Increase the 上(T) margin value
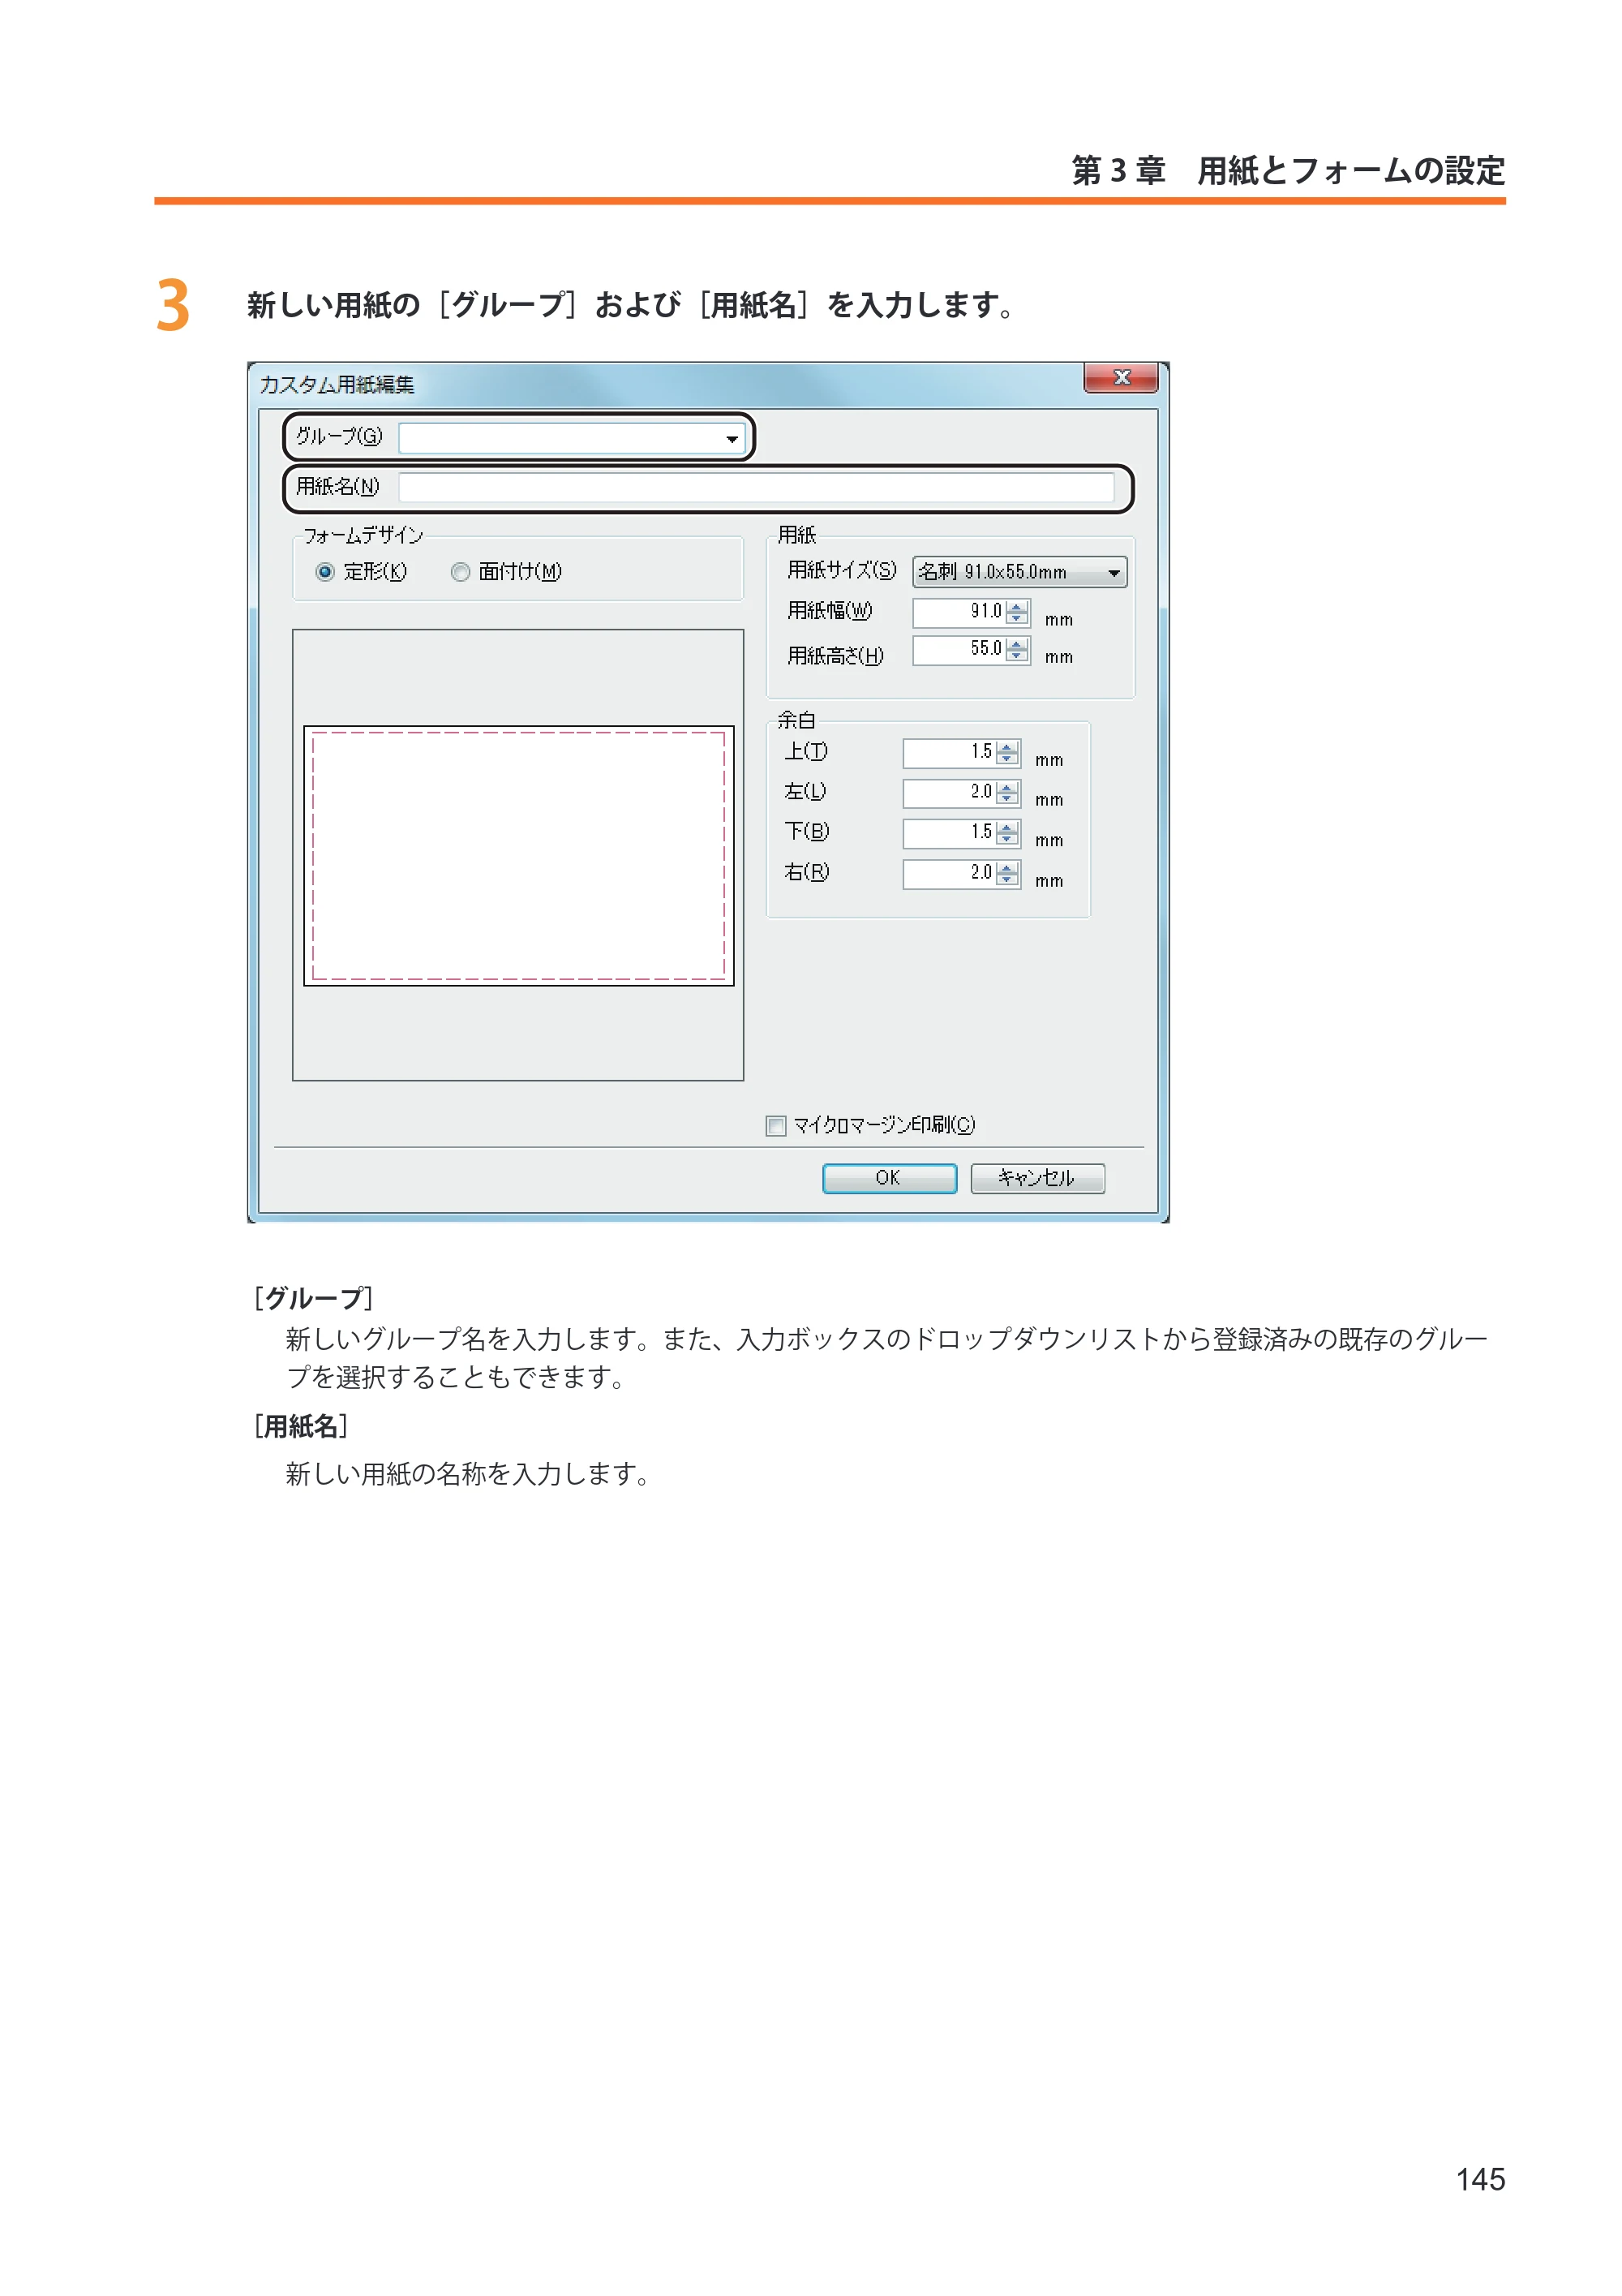This screenshot has height=2296, width=1622. (1007, 747)
